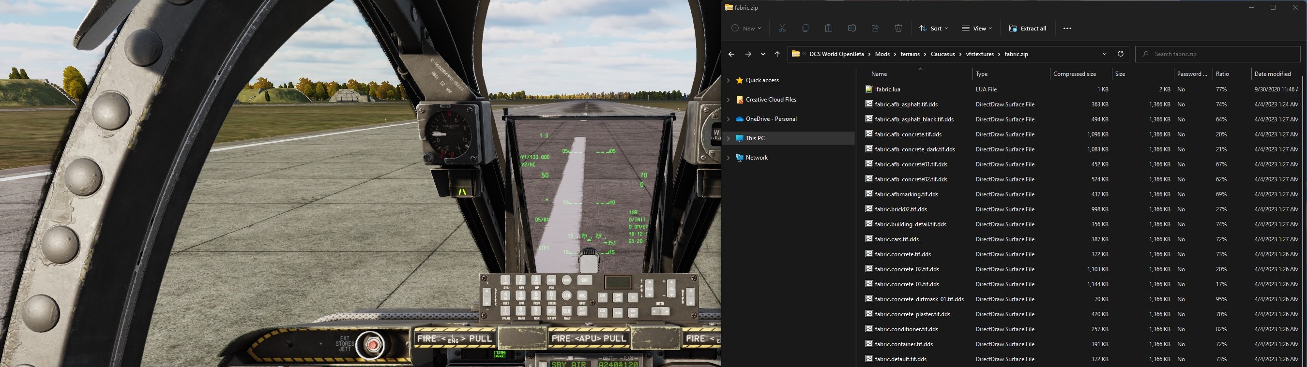
Task: Click the Extract all button
Action: point(1028,29)
